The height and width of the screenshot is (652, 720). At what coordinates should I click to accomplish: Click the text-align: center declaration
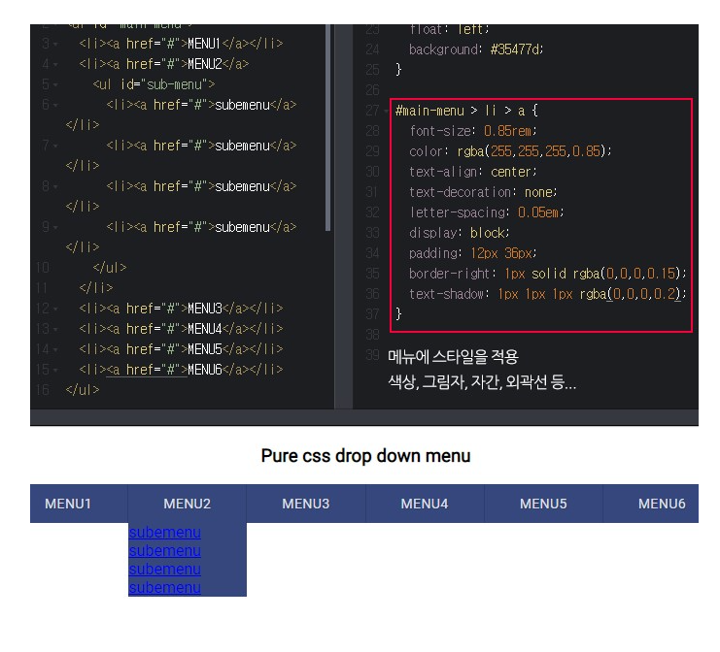473,172
